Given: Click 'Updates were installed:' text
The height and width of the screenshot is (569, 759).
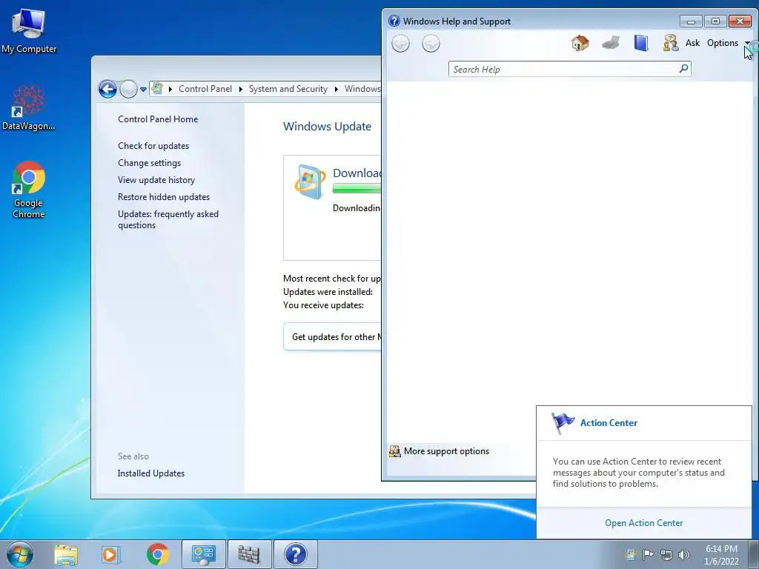Looking at the screenshot, I should pyautogui.click(x=328, y=292).
